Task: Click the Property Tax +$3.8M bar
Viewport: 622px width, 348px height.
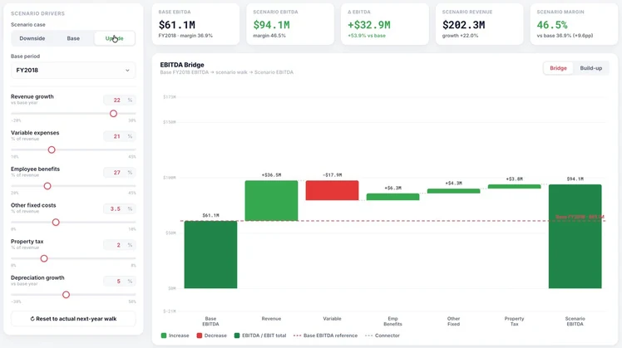Action: tap(514, 186)
